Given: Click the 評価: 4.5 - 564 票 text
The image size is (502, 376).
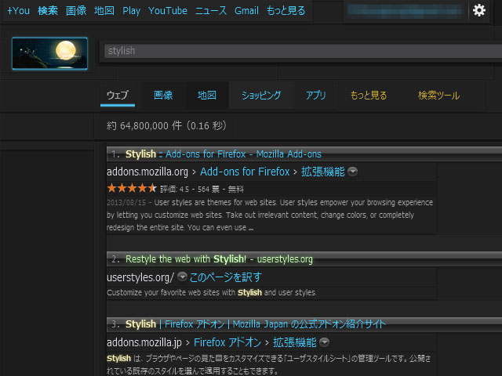Looking at the screenshot, I should (190, 190).
